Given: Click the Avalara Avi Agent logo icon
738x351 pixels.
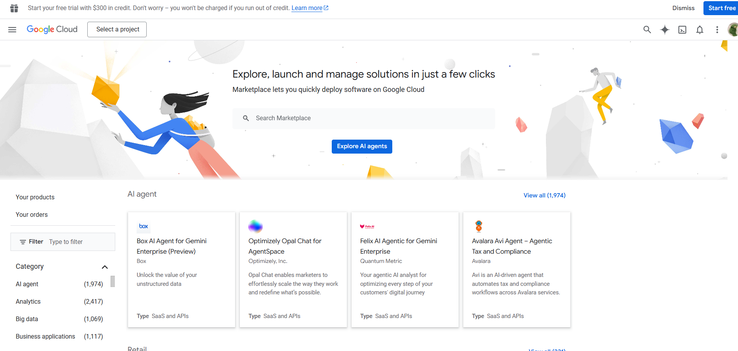Looking at the screenshot, I should [x=479, y=226].
